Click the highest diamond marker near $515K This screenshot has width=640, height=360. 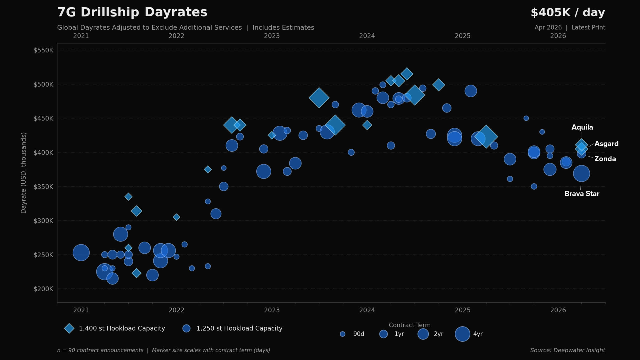406,74
